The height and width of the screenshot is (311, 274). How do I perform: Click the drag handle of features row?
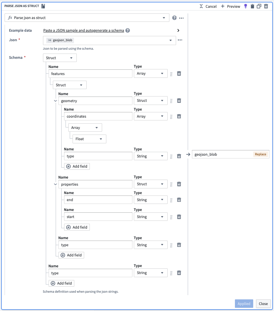pyautogui.click(x=171, y=74)
